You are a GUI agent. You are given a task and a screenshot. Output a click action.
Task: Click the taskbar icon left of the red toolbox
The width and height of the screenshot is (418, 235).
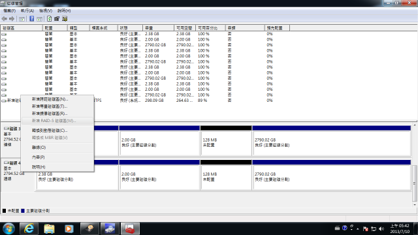pos(110,228)
